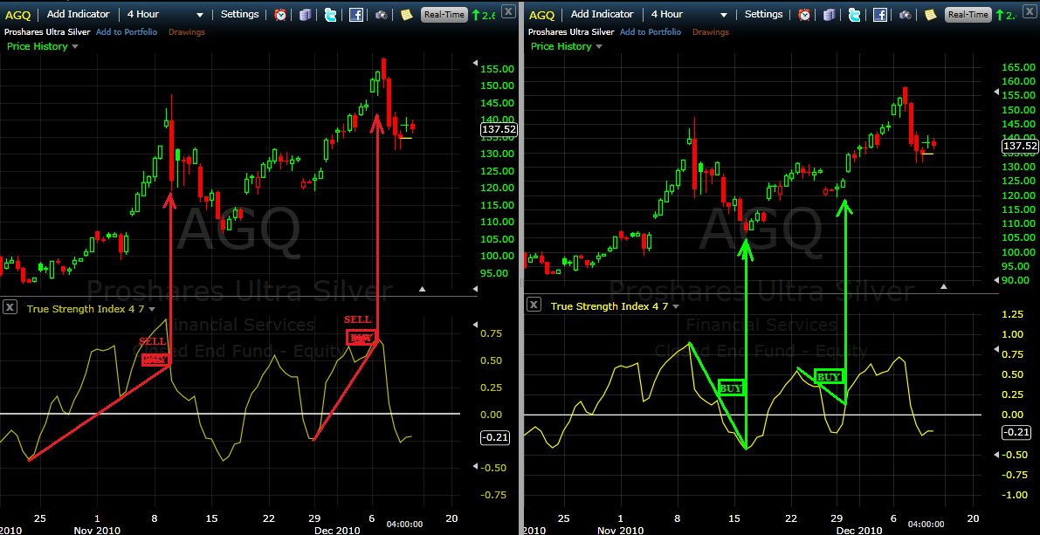Click the database history icon on left chart
Image resolution: width=1040 pixels, height=535 pixels.
pos(306,14)
